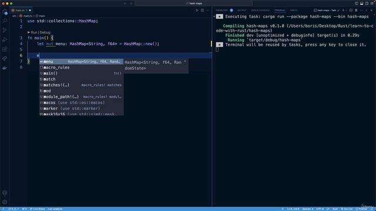Open the Search view in activity bar
The width and height of the screenshot is (376, 211).
point(5,21)
